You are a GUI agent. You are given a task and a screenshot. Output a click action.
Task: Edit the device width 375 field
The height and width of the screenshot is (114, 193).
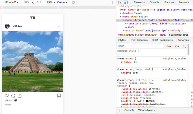coord(27,2)
